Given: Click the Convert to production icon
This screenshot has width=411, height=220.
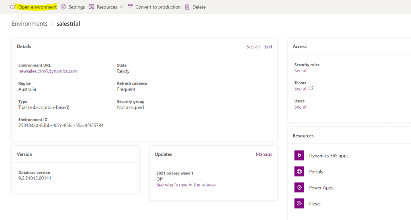Looking at the screenshot, I should click(x=130, y=7).
